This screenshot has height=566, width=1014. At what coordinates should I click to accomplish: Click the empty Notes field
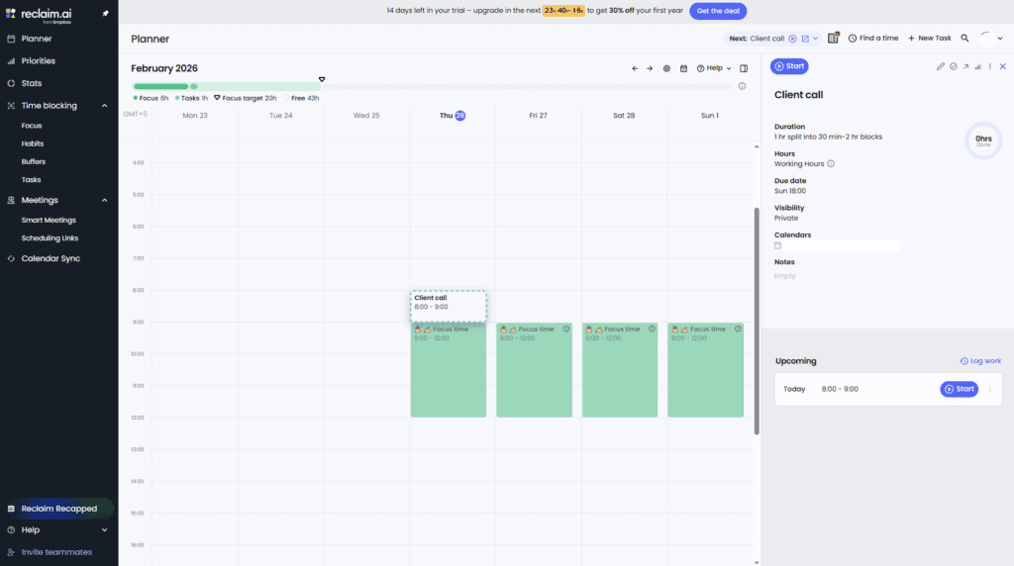pyautogui.click(x=784, y=276)
